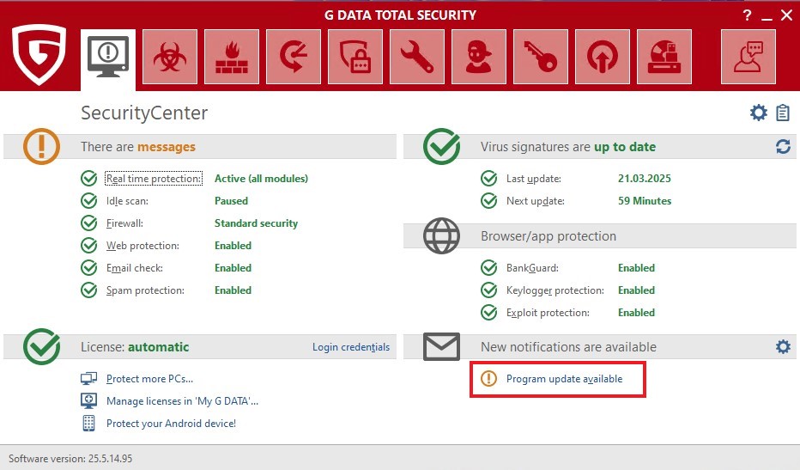Click the BankGuard entry
Viewport: 800px width, 470px height.
pyautogui.click(x=532, y=268)
